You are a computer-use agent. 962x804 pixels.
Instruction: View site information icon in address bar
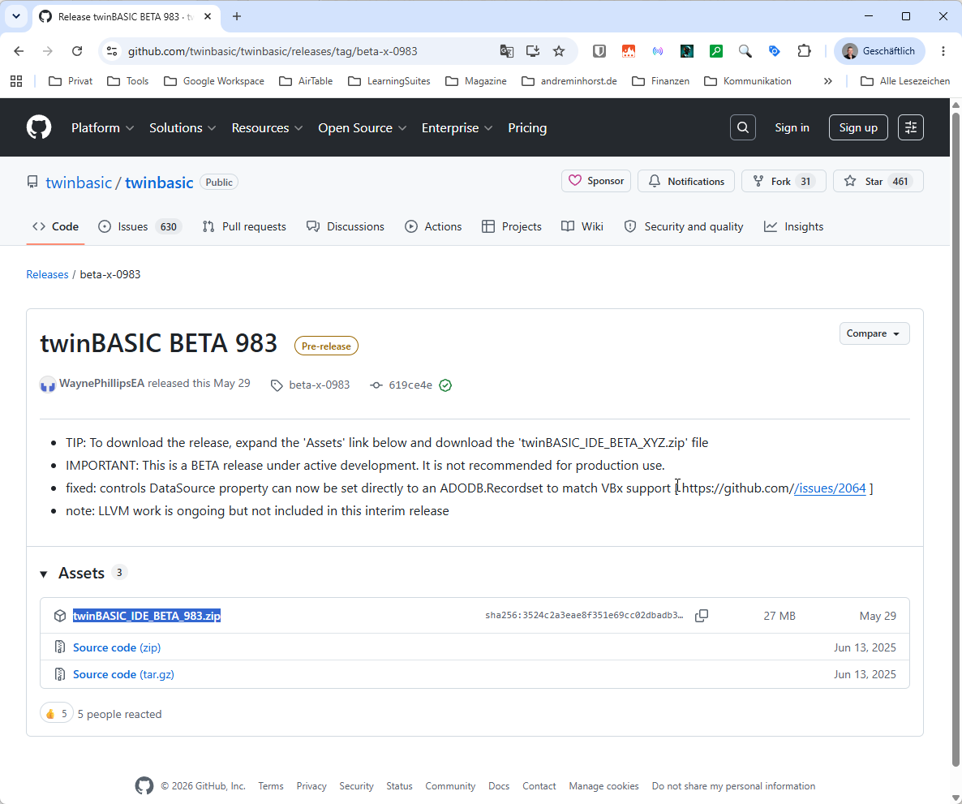112,51
